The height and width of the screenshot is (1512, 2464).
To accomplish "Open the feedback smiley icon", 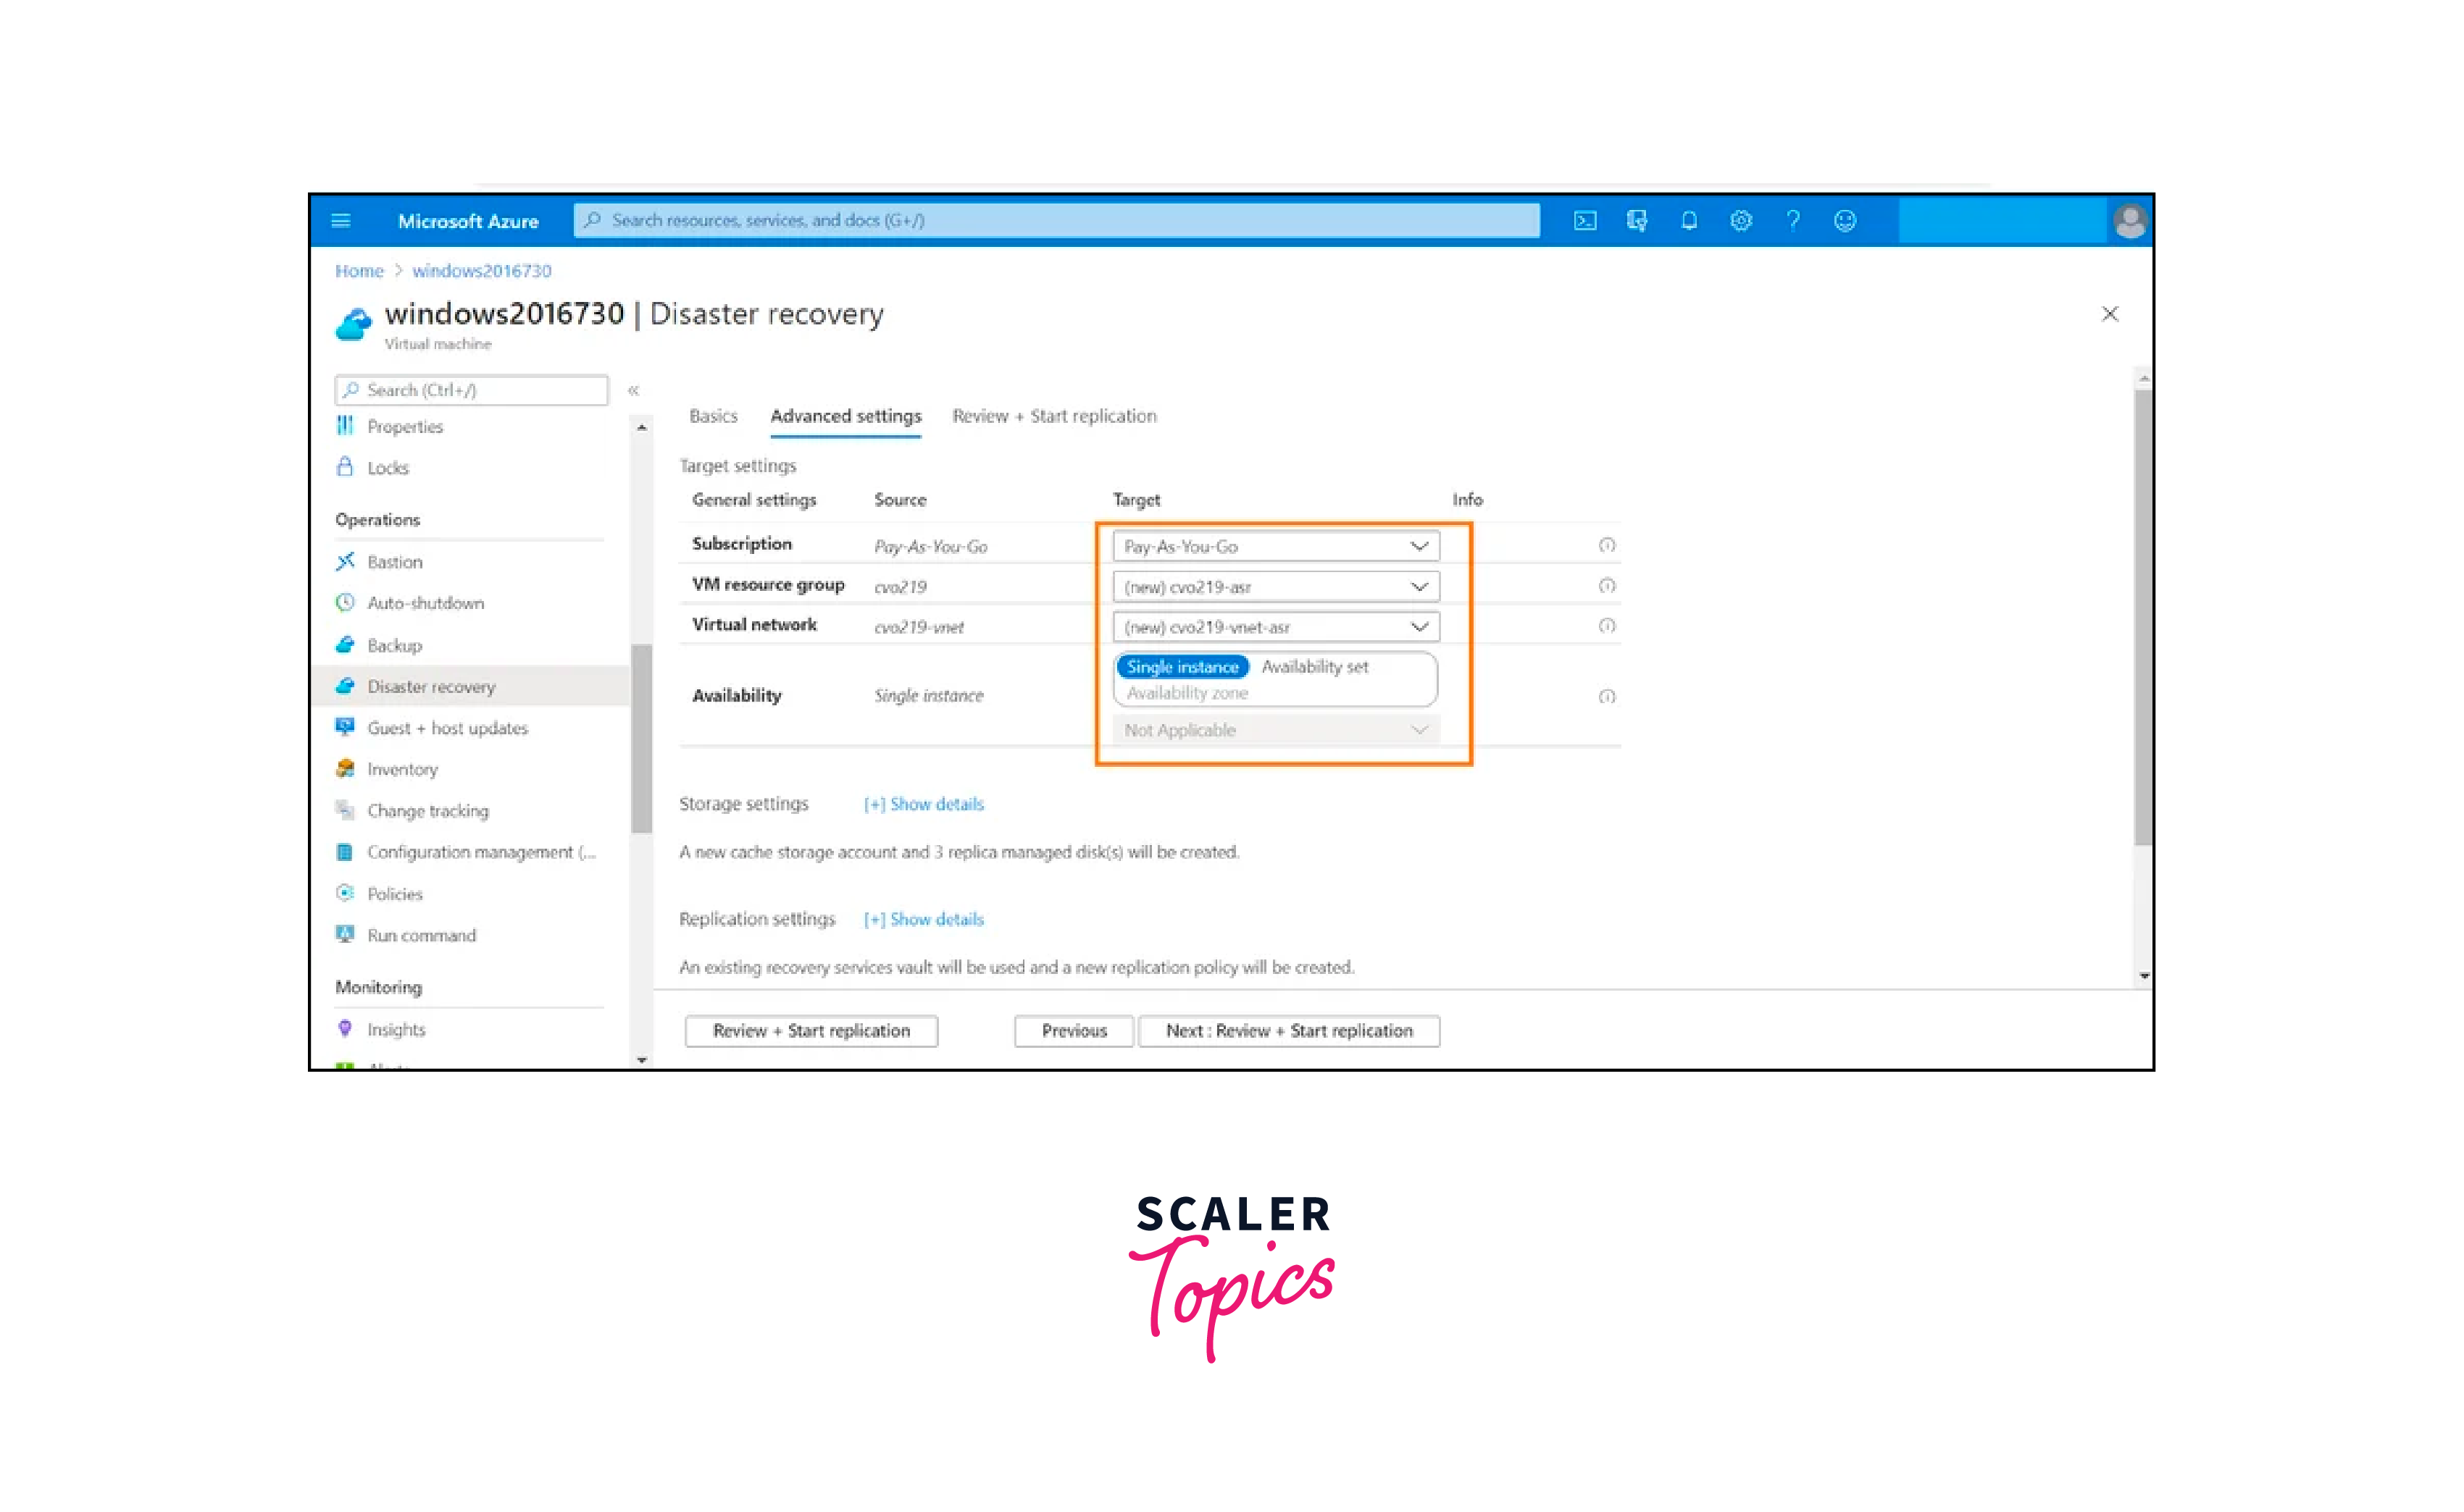I will coord(1845,221).
